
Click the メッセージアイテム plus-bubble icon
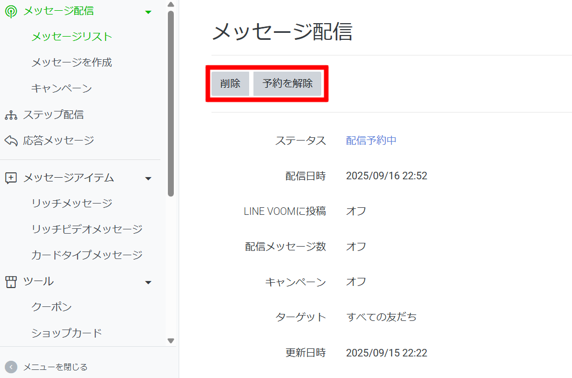[11, 178]
